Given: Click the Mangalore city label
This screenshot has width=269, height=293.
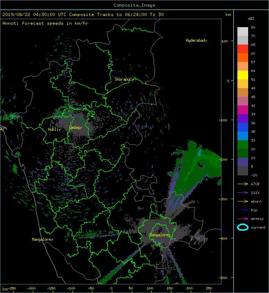Looking at the screenshot, I should [42, 239].
